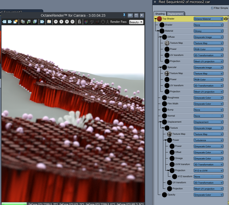Restart the render with the rewind button
The width and height of the screenshot is (229, 205).
point(56,22)
